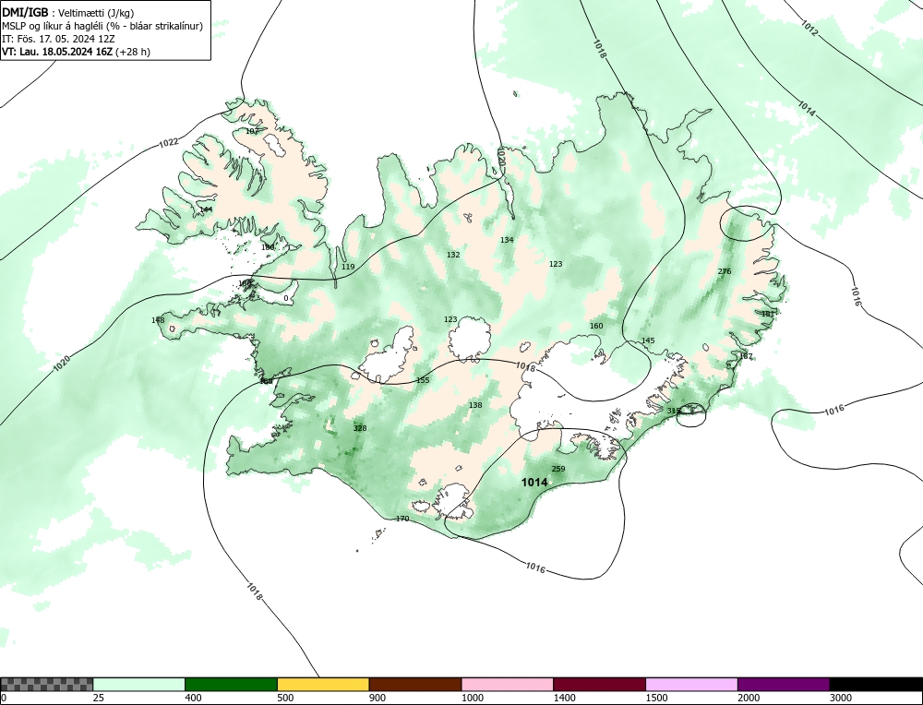Select the dark green 400–500 legend swatch
The height and width of the screenshot is (705, 923).
[x=231, y=684]
